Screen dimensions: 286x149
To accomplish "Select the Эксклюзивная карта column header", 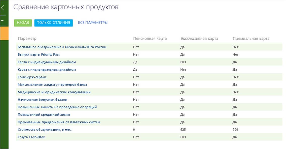I will tap(199, 39).
